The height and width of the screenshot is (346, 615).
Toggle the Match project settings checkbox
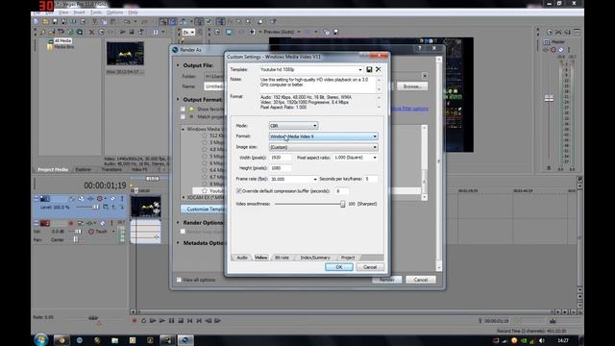[183, 117]
